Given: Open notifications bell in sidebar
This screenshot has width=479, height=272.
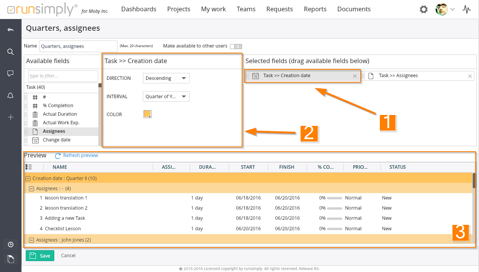Looking at the screenshot, I should click(x=11, y=95).
